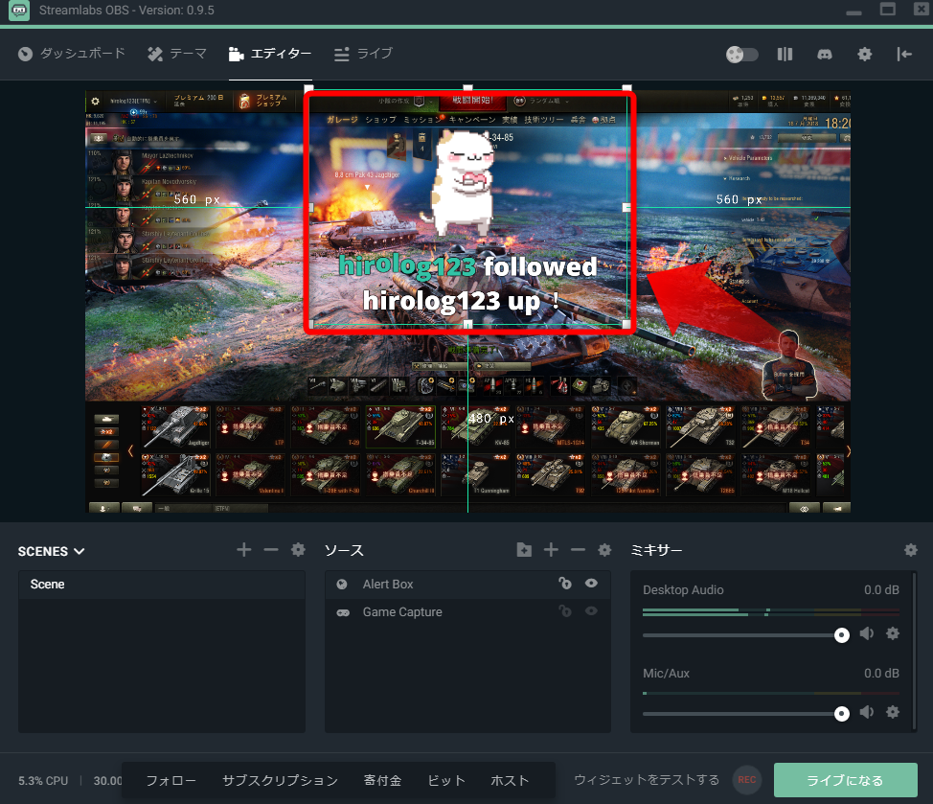
Task: Remove selected source minus icon
Action: 578,550
